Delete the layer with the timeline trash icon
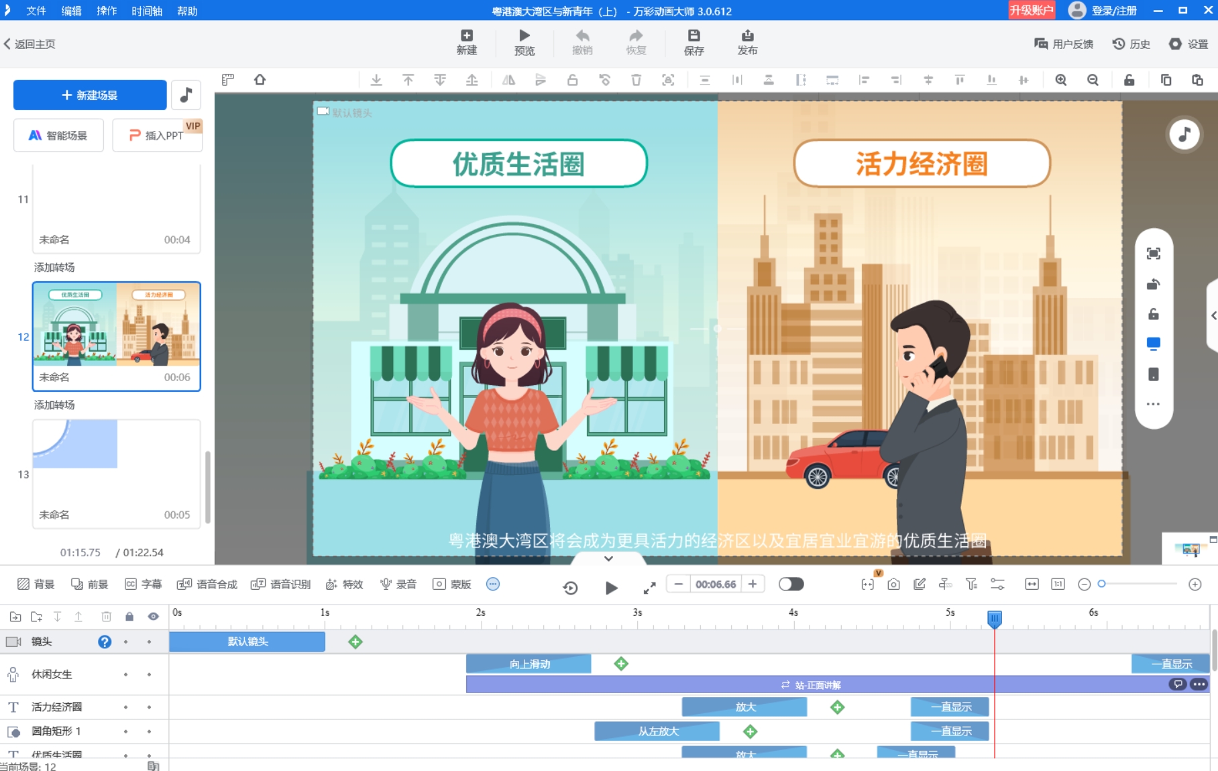Viewport: 1218px width, 771px height. tap(106, 617)
